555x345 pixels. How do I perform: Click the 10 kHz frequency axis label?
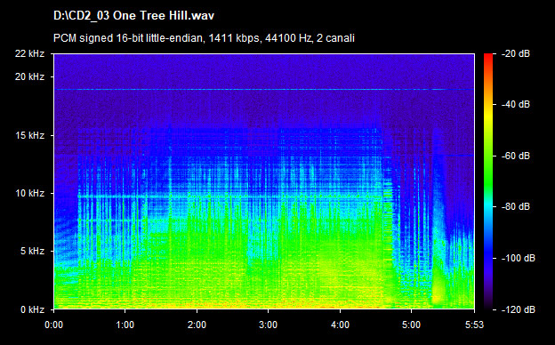coord(29,193)
